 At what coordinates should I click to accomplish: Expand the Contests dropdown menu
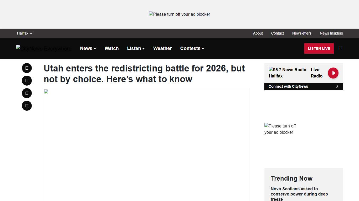tap(192, 48)
